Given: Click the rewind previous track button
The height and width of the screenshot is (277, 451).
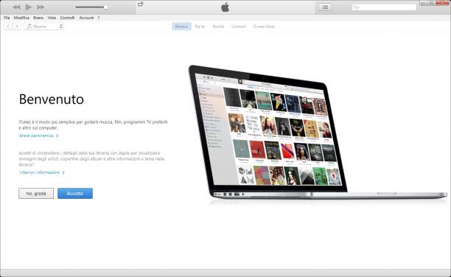Looking at the screenshot, I should click(x=16, y=7).
